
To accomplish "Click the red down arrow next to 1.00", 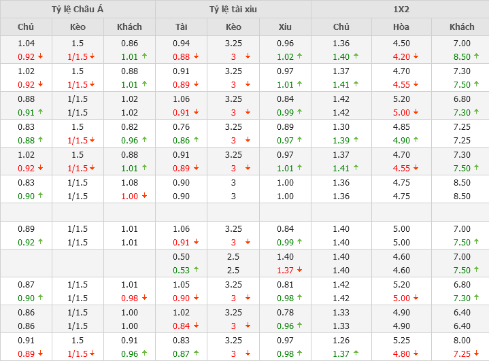I will coord(144,196).
